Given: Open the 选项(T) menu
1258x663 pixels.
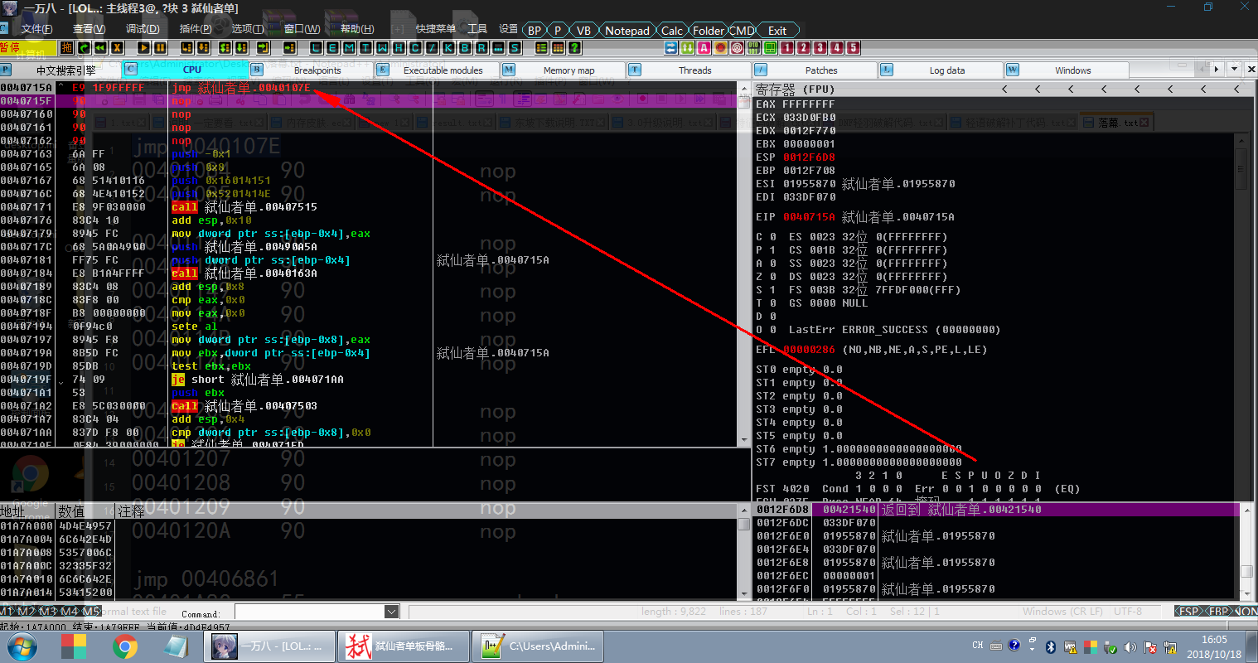Looking at the screenshot, I should coord(248,29).
